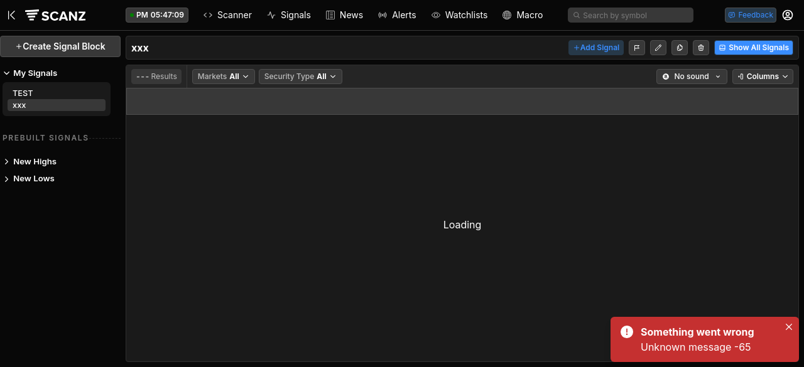Open the user account profile icon
Image resolution: width=804 pixels, height=367 pixels.
[788, 15]
